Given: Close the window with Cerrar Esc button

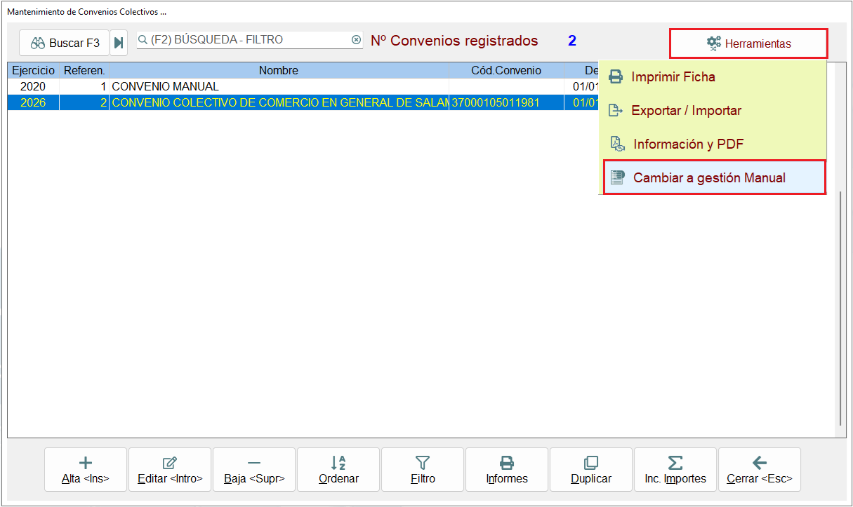Looking at the screenshot, I should coord(760,470).
